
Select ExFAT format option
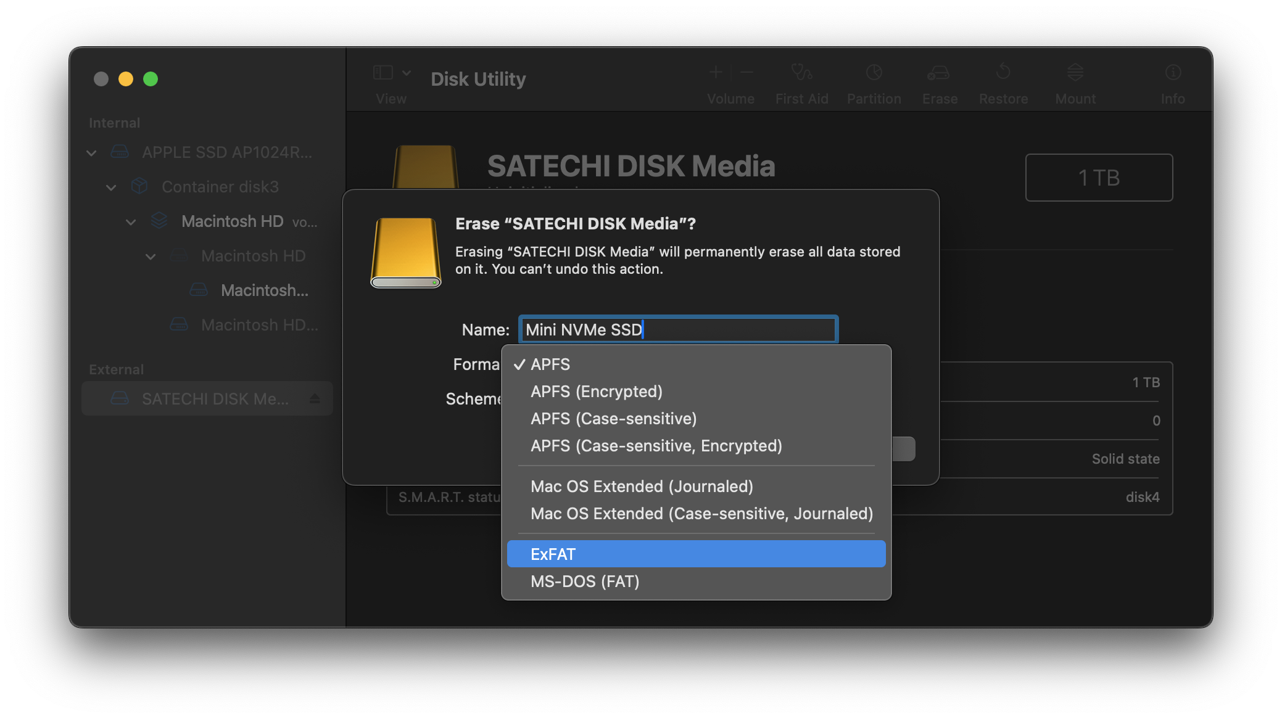coord(696,554)
